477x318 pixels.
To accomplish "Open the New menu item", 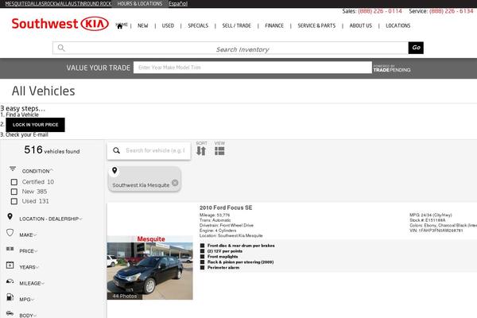I will (142, 26).
